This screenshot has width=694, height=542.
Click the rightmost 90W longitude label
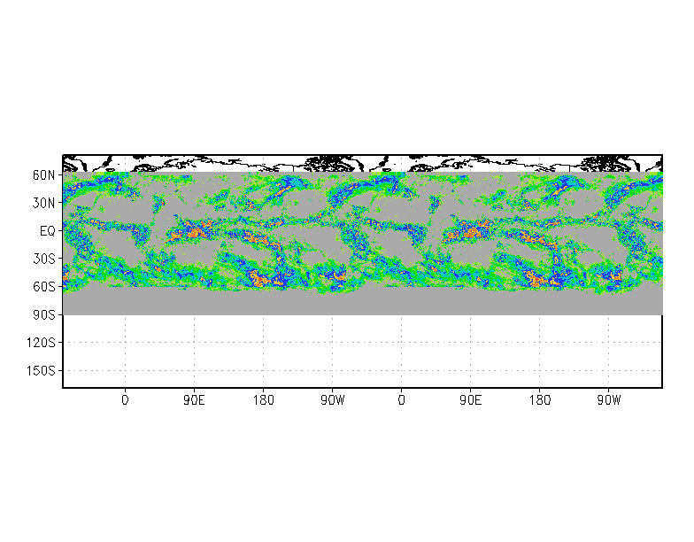tap(609, 400)
